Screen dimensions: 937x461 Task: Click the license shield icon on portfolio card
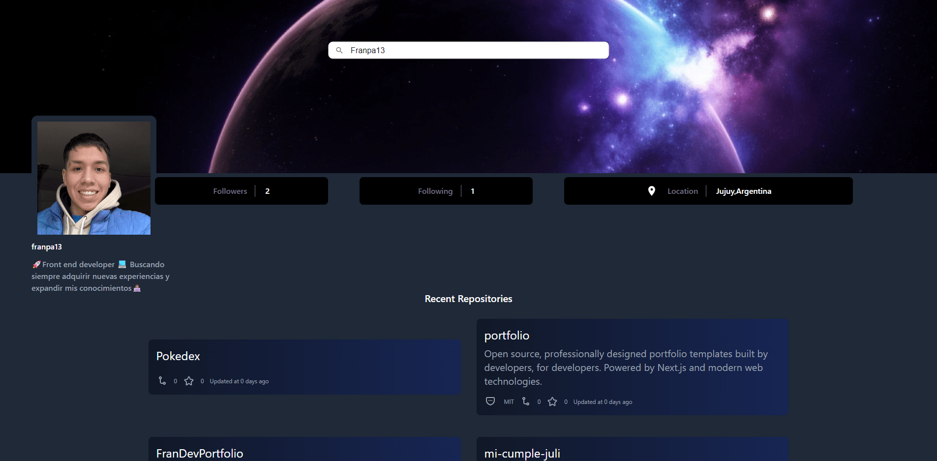[x=490, y=401]
